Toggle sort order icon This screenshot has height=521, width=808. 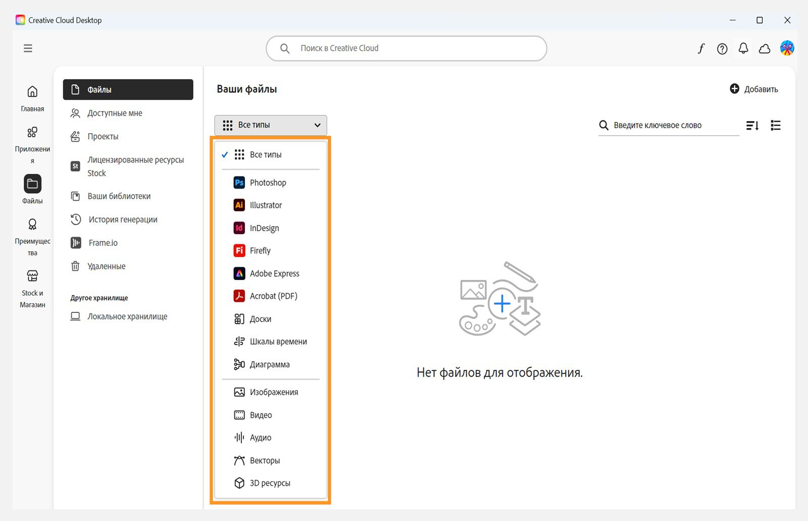coord(752,126)
